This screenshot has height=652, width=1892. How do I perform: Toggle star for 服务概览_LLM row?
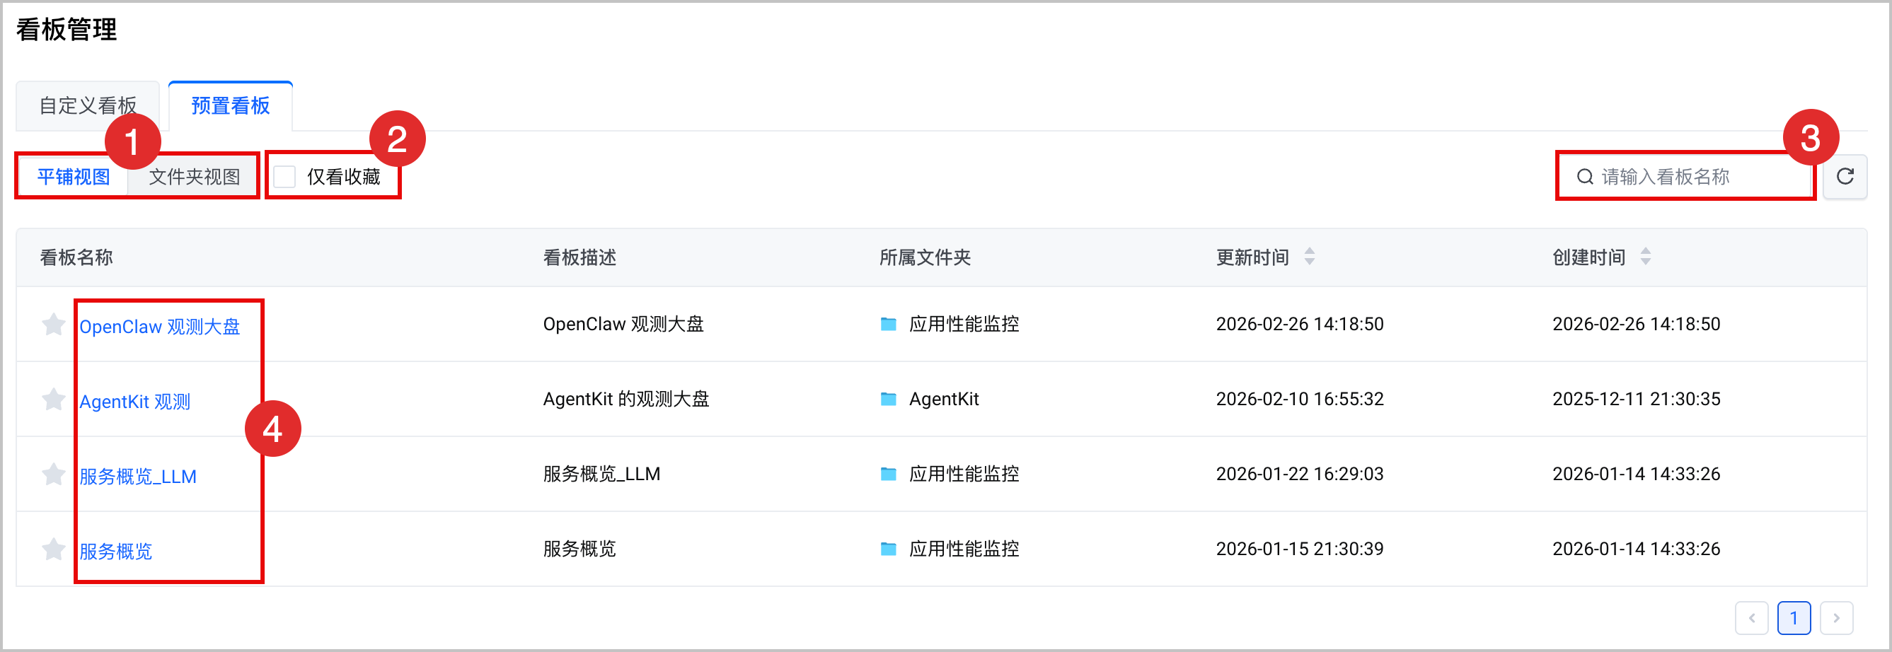click(x=54, y=474)
